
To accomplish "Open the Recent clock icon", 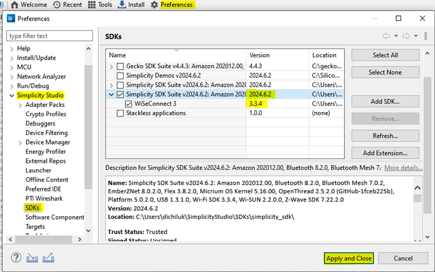I will click(x=57, y=5).
